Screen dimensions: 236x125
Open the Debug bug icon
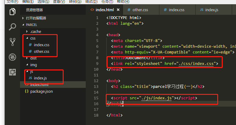tap(12, 57)
